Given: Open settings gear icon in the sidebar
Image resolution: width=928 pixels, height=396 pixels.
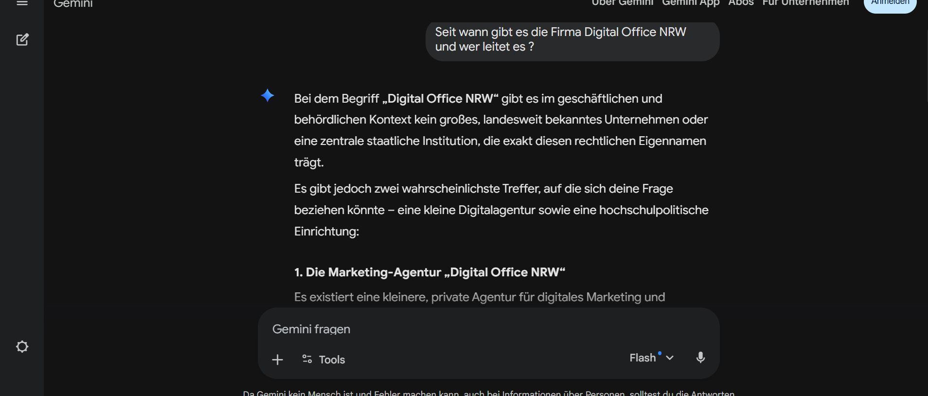Looking at the screenshot, I should (x=22, y=346).
